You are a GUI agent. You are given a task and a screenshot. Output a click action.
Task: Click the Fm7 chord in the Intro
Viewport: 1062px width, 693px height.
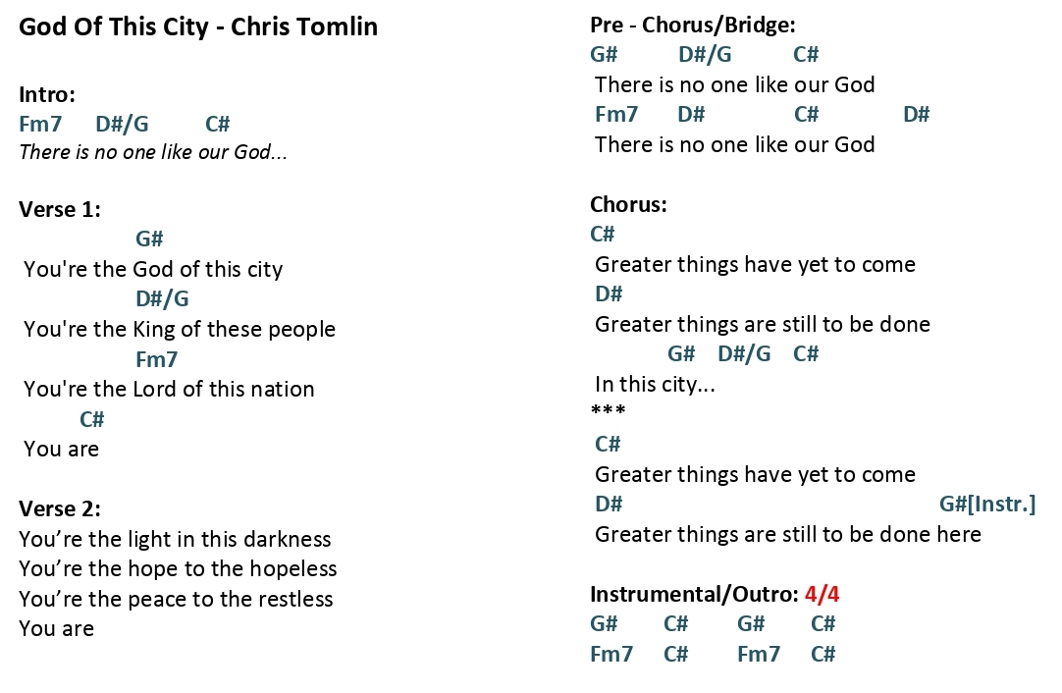[40, 124]
